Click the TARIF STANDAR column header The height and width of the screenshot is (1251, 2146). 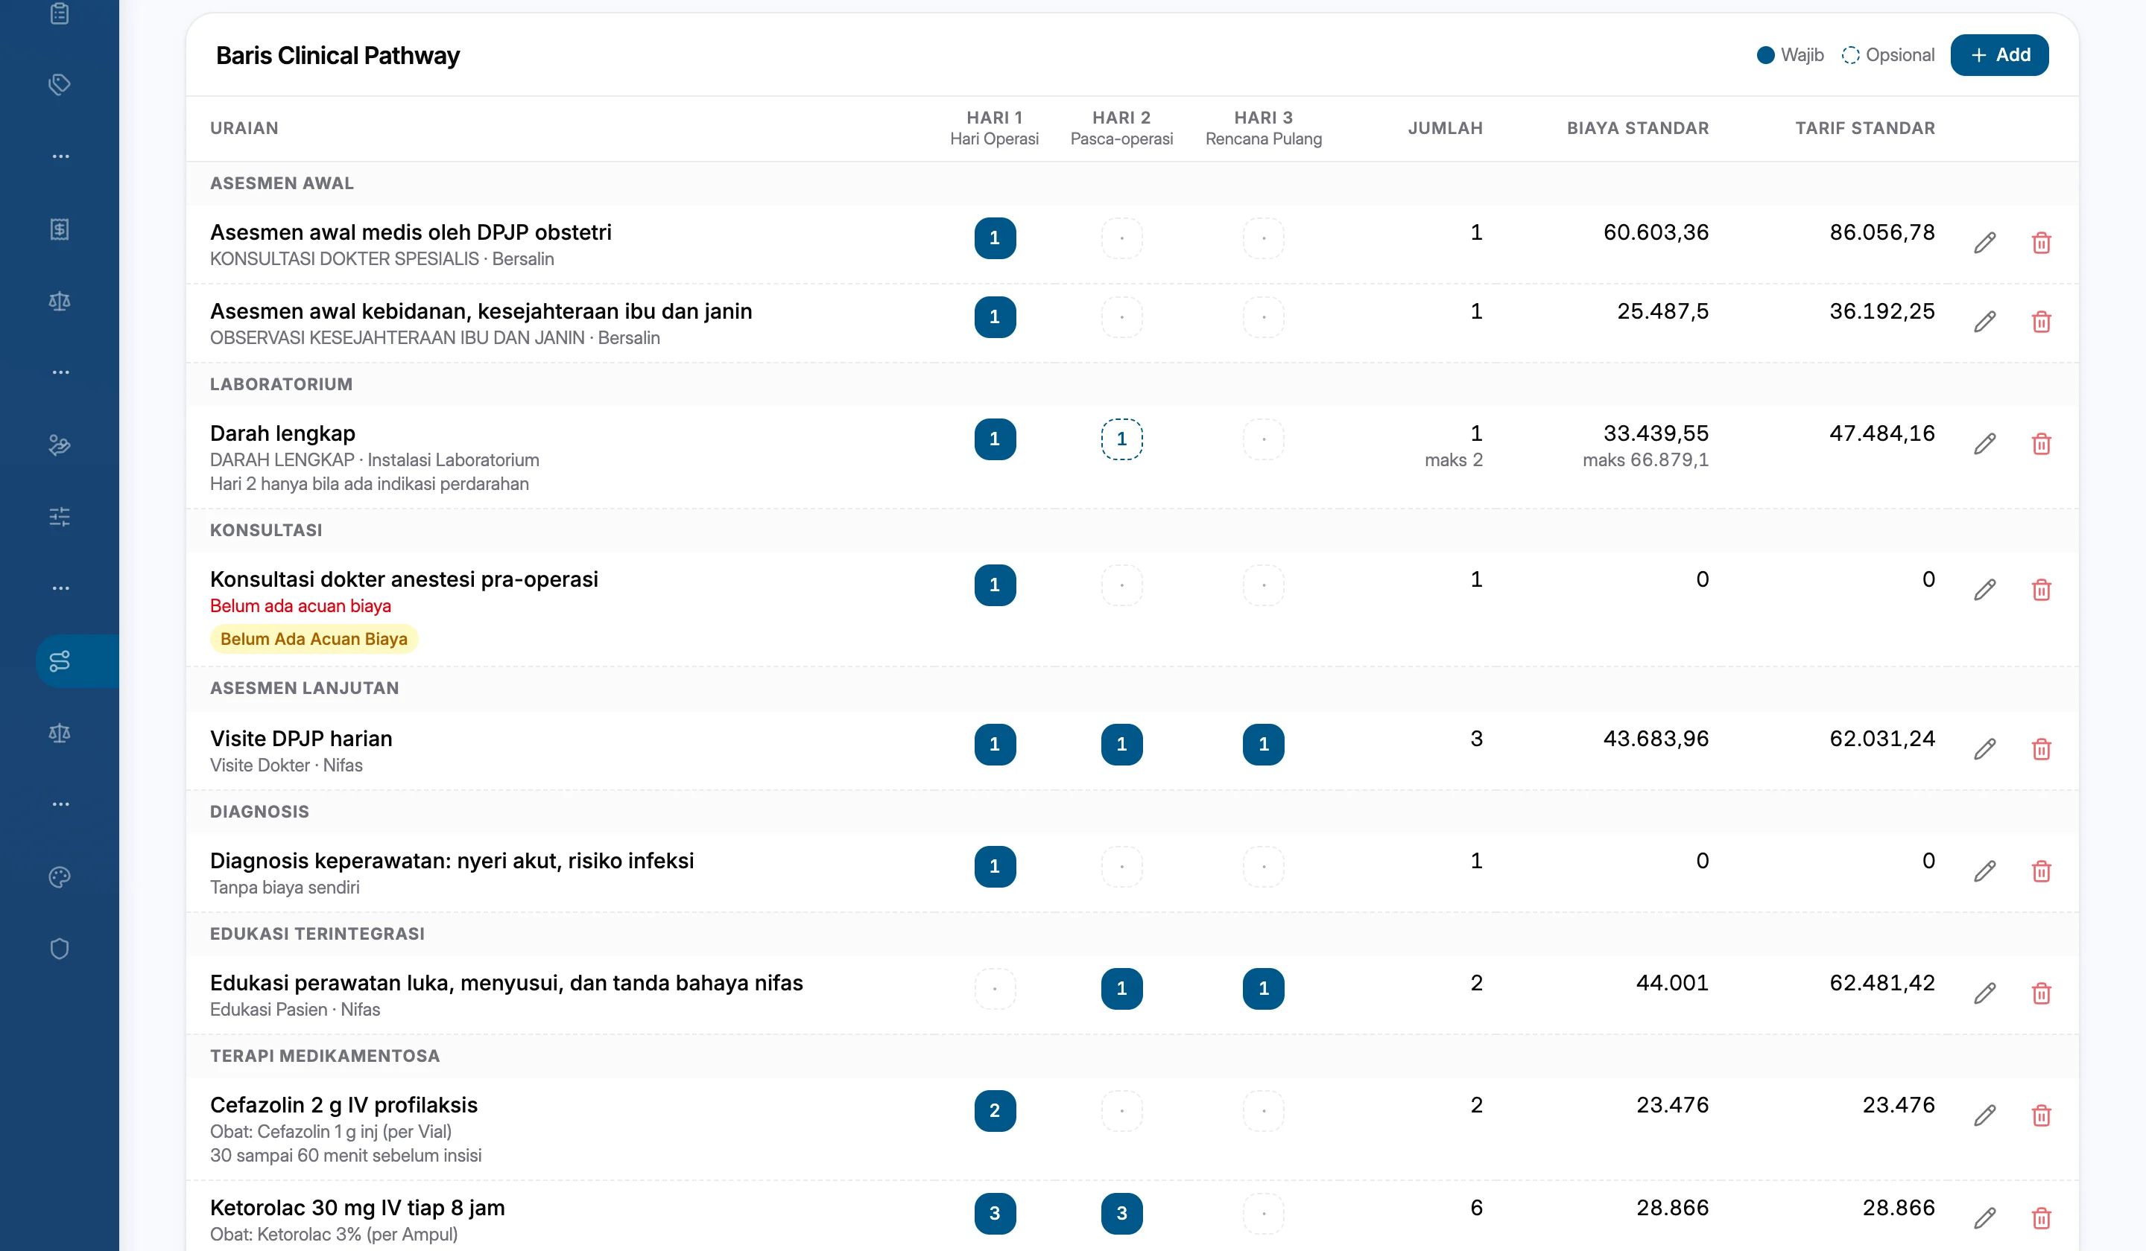tap(1865, 129)
